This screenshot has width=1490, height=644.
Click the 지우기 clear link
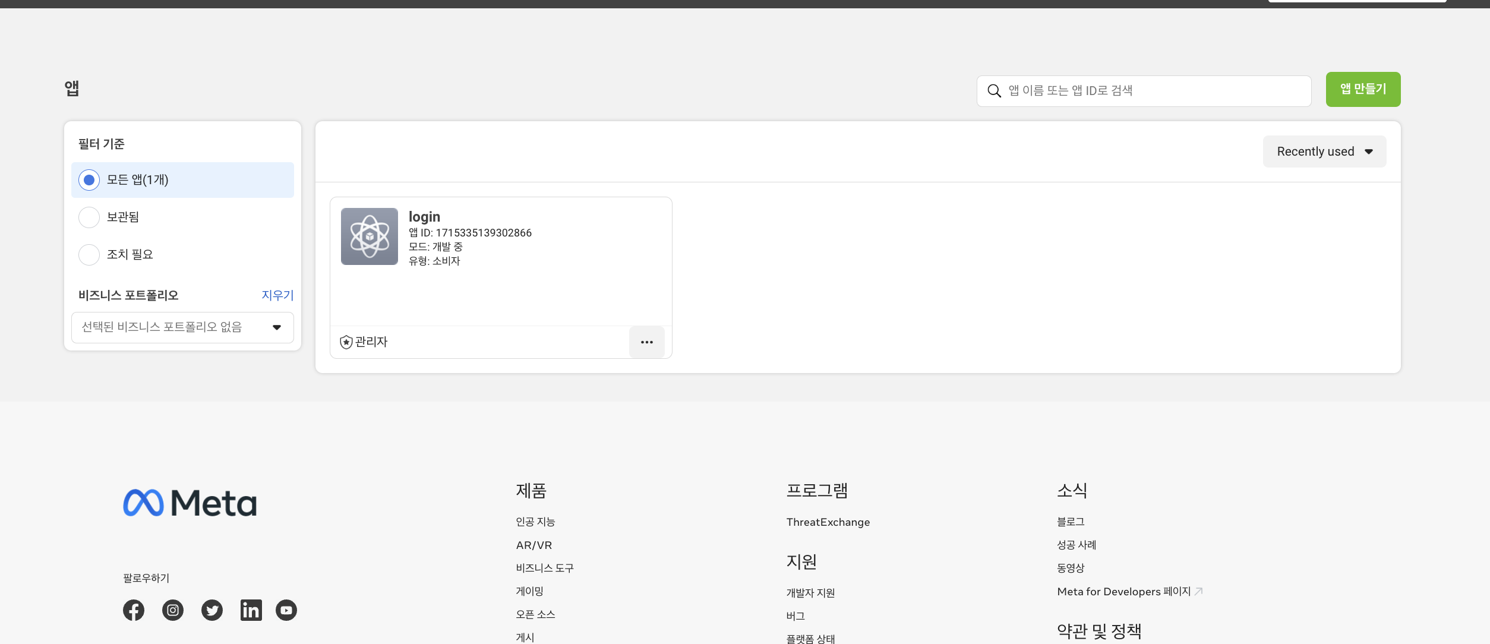click(x=277, y=295)
